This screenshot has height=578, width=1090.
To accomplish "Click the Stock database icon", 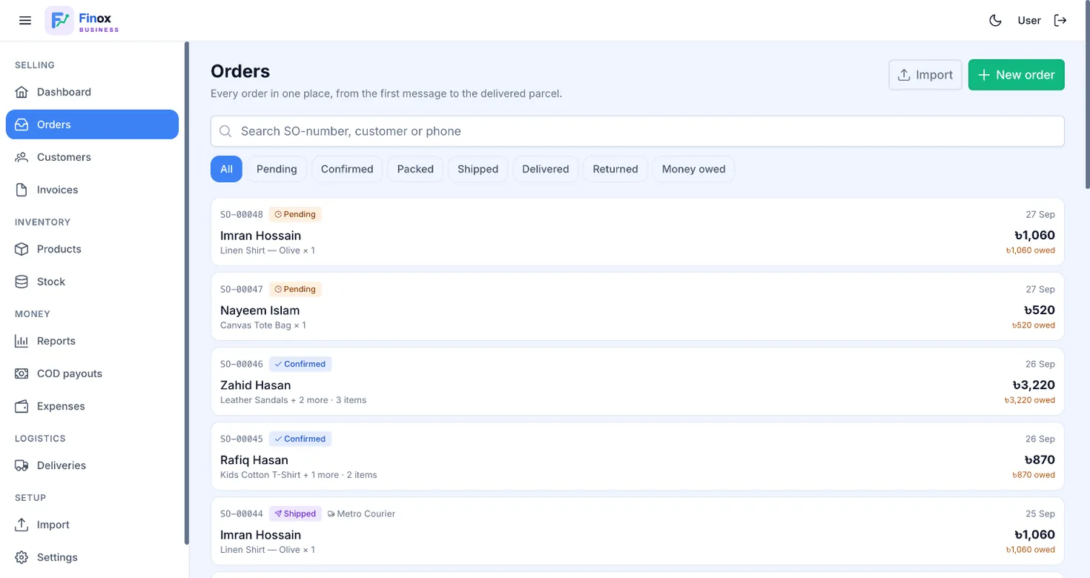I will [x=22, y=282].
